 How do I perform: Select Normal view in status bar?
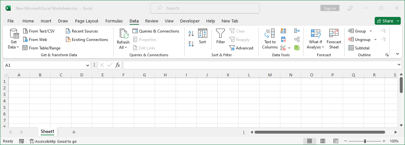tap(309, 141)
